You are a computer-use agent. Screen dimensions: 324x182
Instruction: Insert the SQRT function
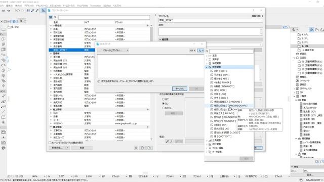coord(222,75)
